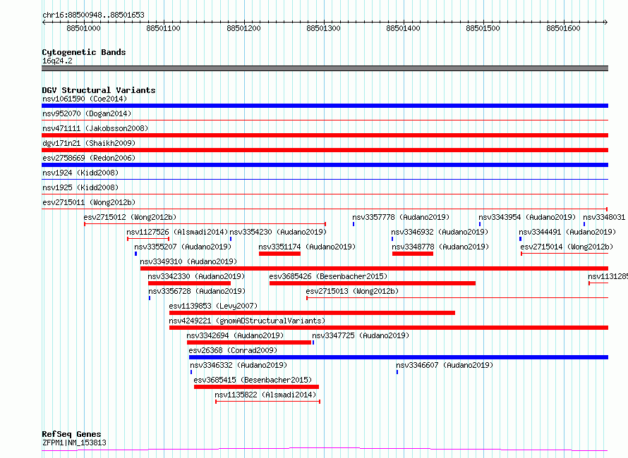Click the 88501300 ruler coordinate
This screenshot has height=458, width=628.
(x=323, y=28)
